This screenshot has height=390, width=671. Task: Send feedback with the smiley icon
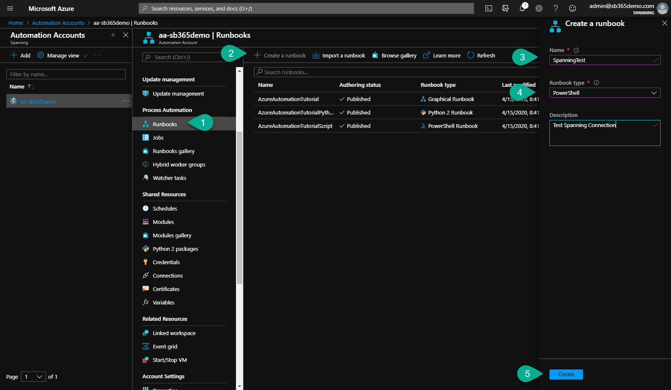coord(573,8)
